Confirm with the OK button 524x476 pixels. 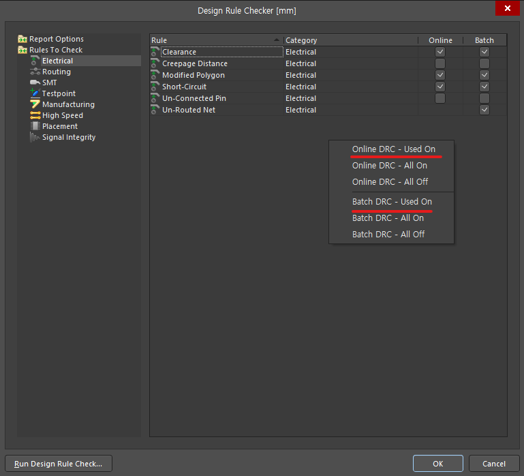(437, 464)
